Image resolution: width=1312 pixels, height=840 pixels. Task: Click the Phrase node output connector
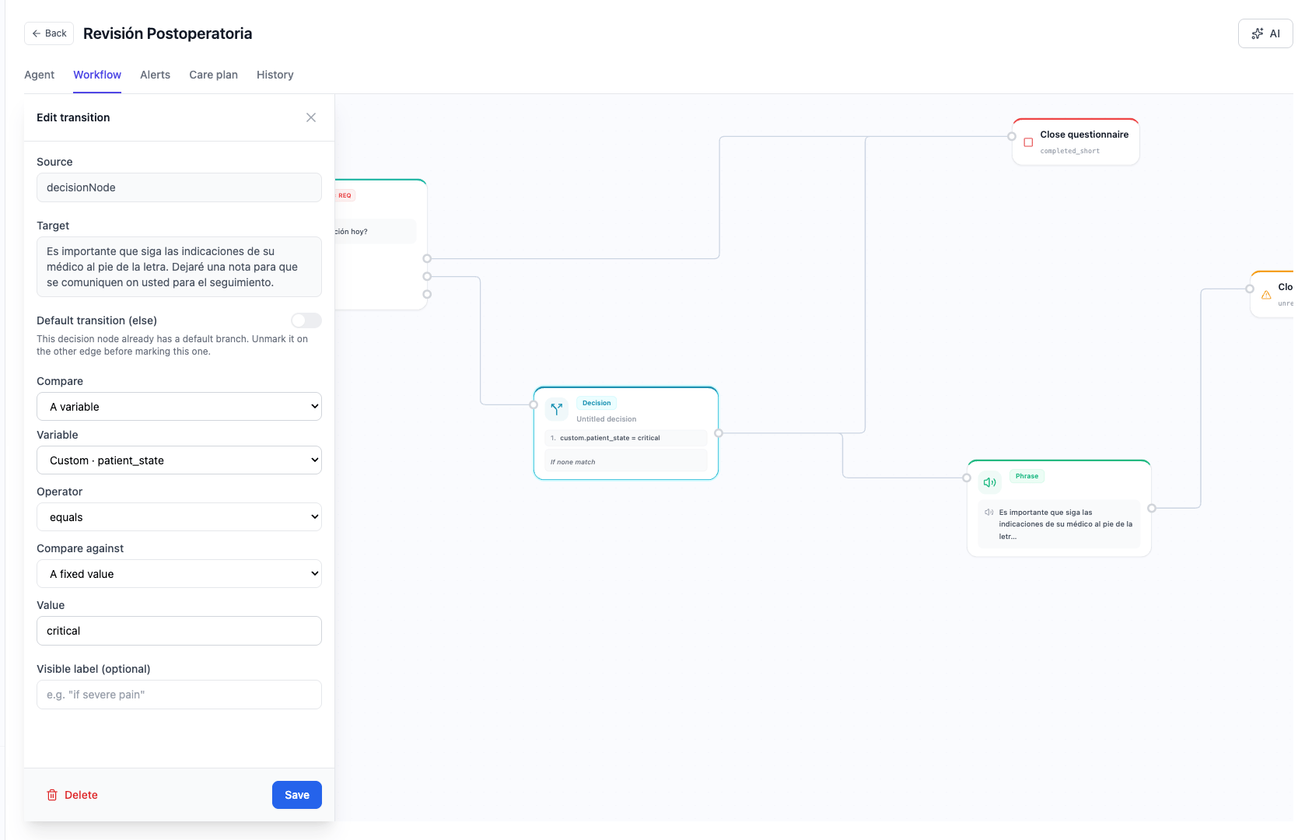coord(1152,508)
